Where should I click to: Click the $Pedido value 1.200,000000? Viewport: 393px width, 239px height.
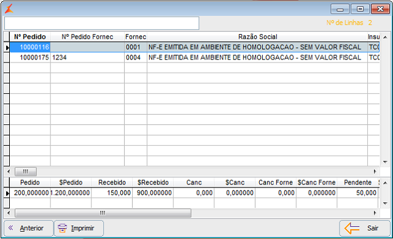(71, 193)
